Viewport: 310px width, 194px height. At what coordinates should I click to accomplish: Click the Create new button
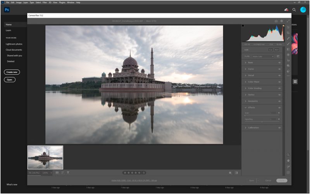click(x=12, y=72)
